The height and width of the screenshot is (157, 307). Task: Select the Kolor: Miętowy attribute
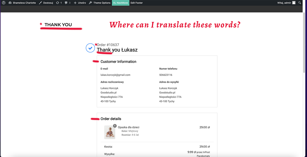(x=130, y=131)
